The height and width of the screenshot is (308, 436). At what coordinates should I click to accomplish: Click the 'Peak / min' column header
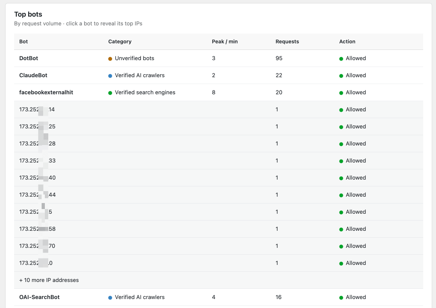(225, 42)
